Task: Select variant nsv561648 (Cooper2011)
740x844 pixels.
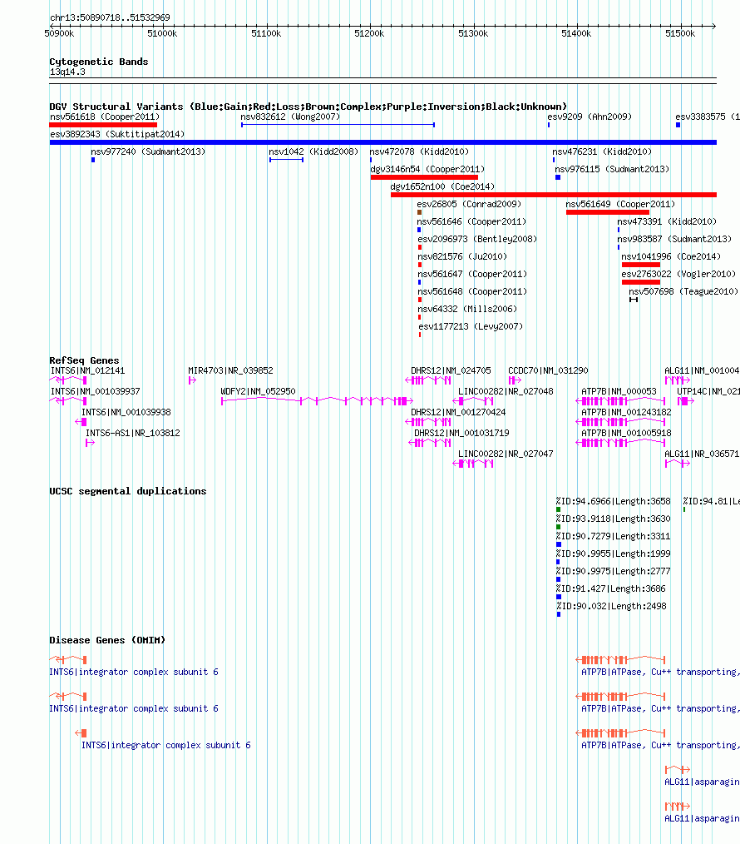Action: [472, 292]
